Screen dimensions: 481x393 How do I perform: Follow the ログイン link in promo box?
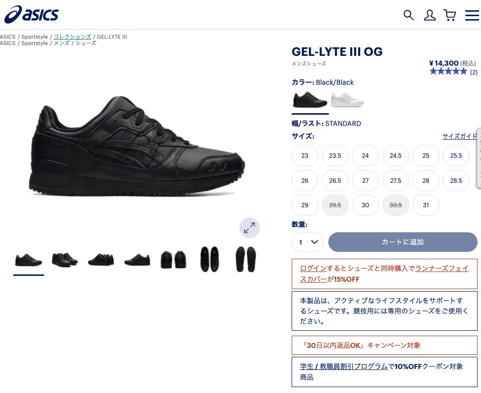[x=313, y=268]
